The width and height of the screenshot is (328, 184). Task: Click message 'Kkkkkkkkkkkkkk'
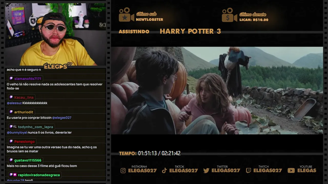click(35, 103)
